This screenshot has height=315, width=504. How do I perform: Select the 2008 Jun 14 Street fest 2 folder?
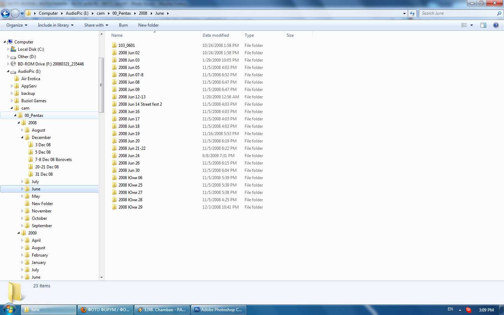coord(140,104)
